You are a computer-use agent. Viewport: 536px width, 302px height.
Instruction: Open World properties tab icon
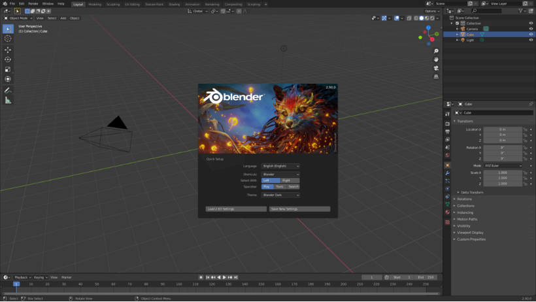(448, 155)
